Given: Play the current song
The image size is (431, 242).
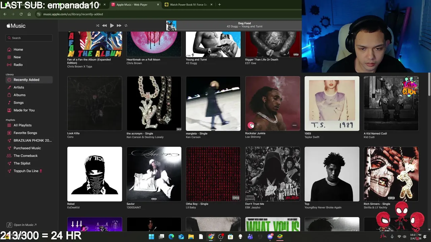Looking at the screenshot, I should point(112,26).
